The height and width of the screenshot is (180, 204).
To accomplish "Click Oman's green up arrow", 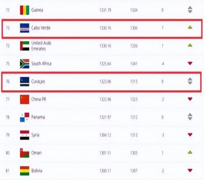I will pos(190,152).
